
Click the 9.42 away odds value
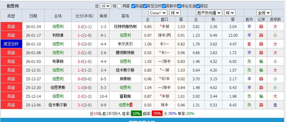pyautogui.click(x=233, y=105)
